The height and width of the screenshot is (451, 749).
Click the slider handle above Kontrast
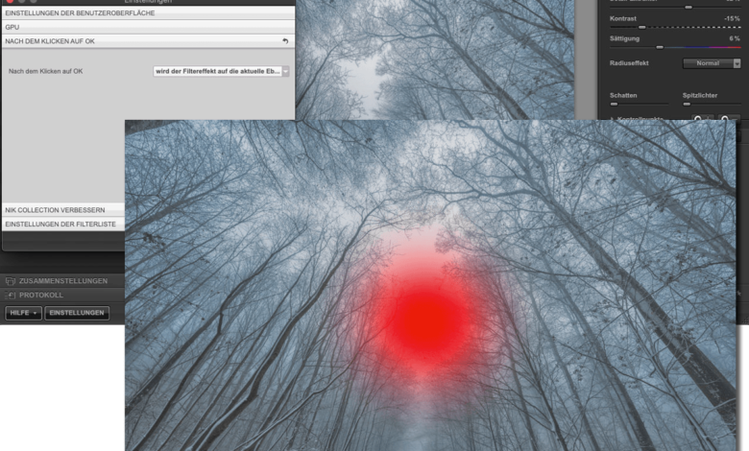[x=689, y=7]
